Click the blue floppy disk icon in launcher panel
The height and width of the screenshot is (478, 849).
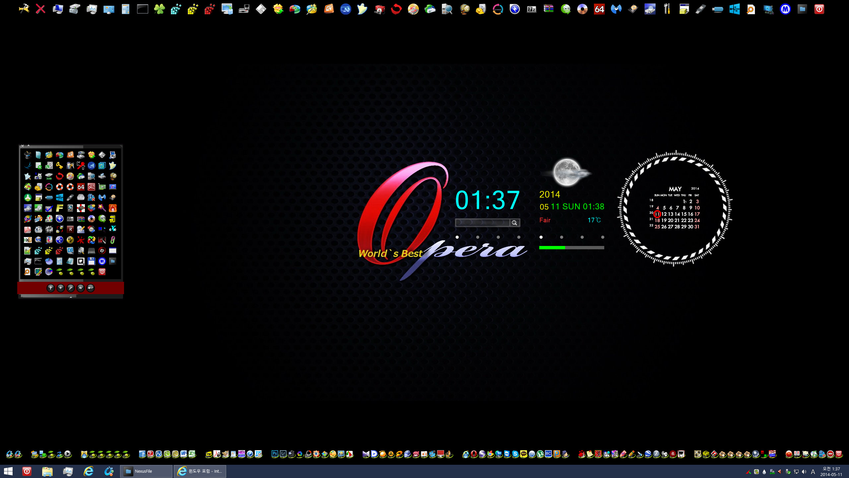(91, 261)
